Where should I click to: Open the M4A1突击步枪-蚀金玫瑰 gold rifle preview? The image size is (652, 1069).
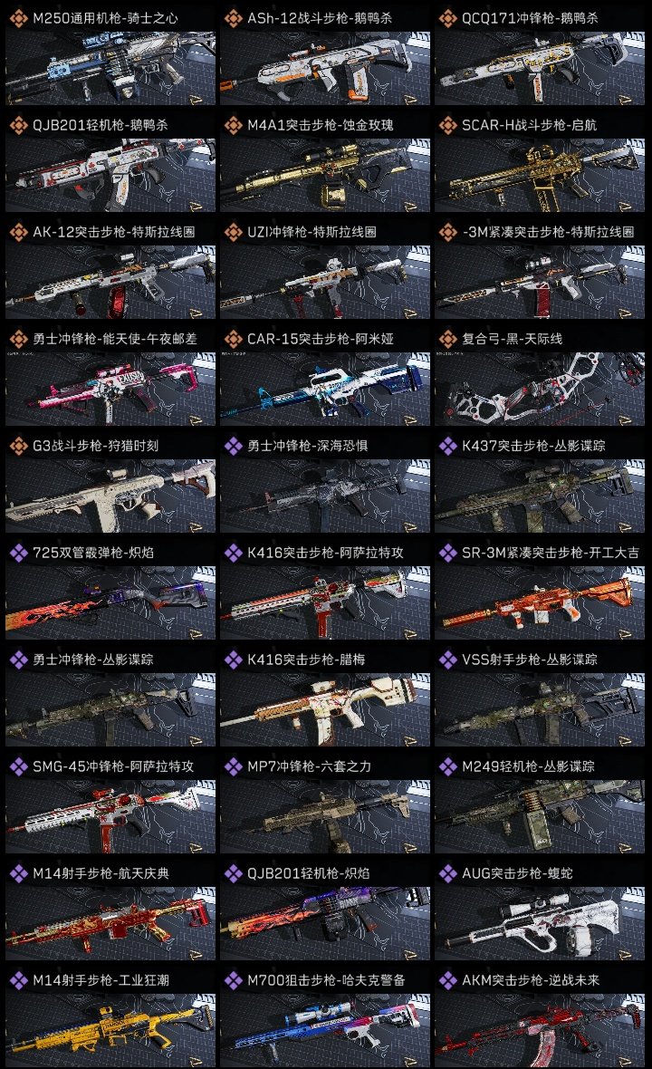tap(325, 175)
